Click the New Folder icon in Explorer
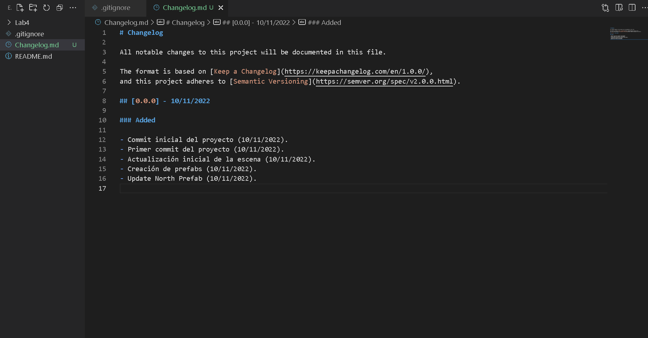 tap(33, 7)
